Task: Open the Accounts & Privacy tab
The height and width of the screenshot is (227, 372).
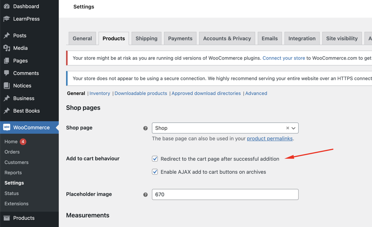Action: (227, 39)
